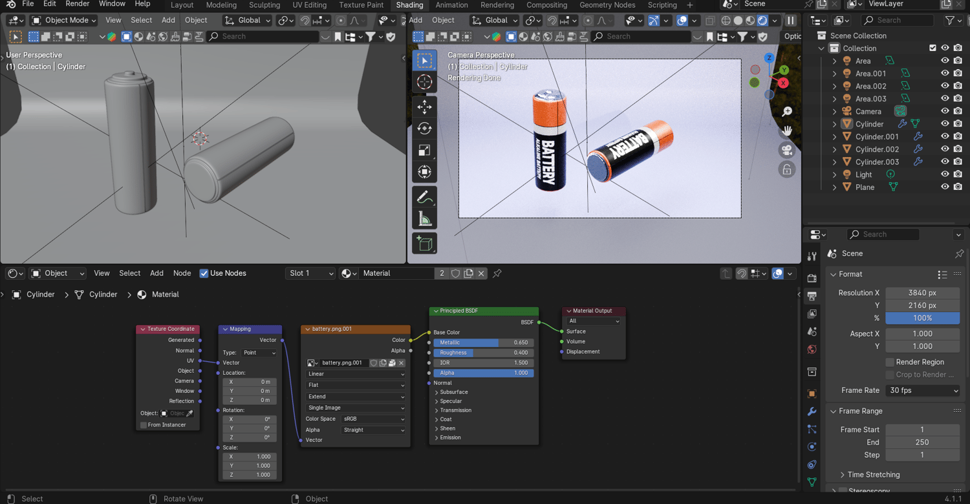Image resolution: width=970 pixels, height=504 pixels.
Task: Open the Frame Rate 30 fps dropdown
Action: [922, 390]
